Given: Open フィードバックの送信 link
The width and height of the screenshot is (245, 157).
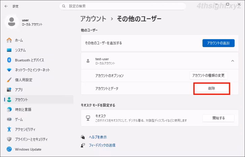Looking at the screenshot, I should click(102, 145).
